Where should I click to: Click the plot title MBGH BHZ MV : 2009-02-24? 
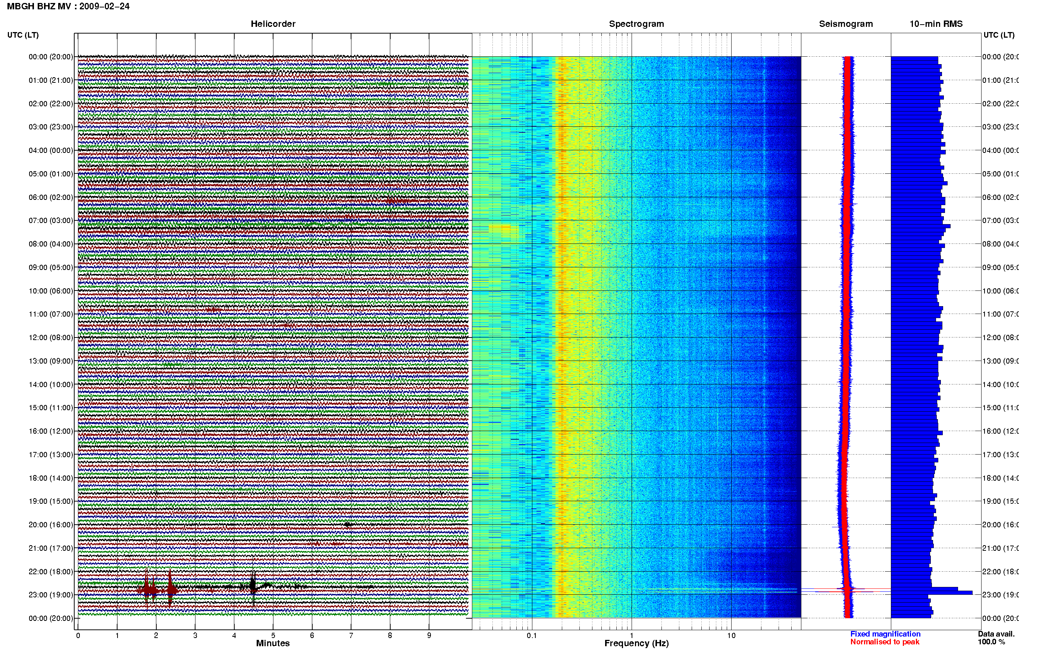pos(68,6)
